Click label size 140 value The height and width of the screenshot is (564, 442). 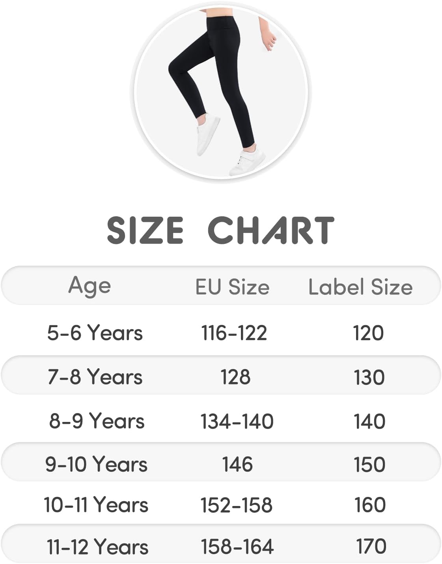point(369,421)
